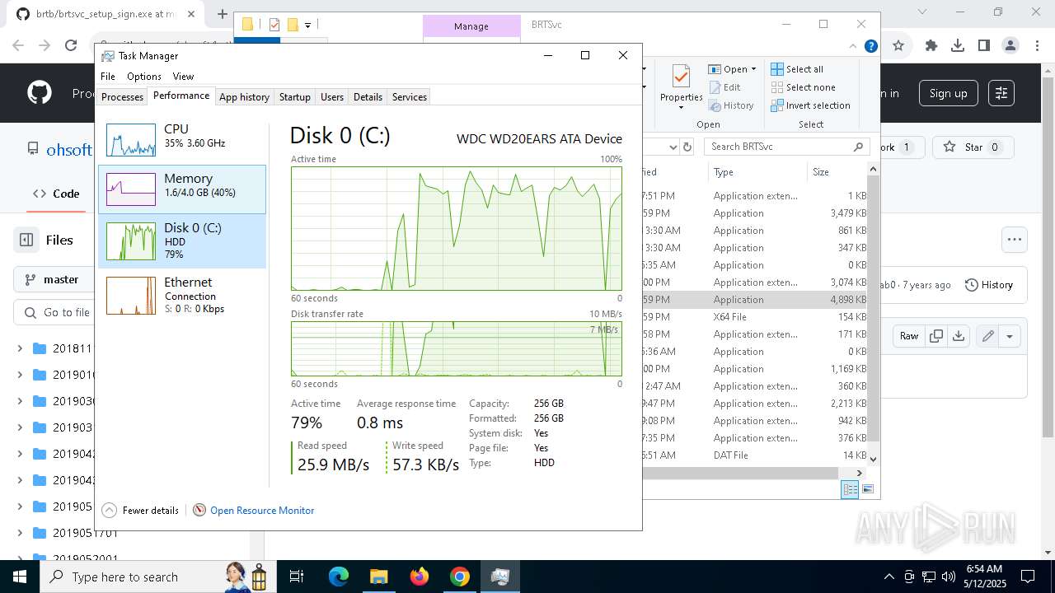The image size is (1055, 593).
Task: Open the Users tab
Action: pyautogui.click(x=332, y=97)
